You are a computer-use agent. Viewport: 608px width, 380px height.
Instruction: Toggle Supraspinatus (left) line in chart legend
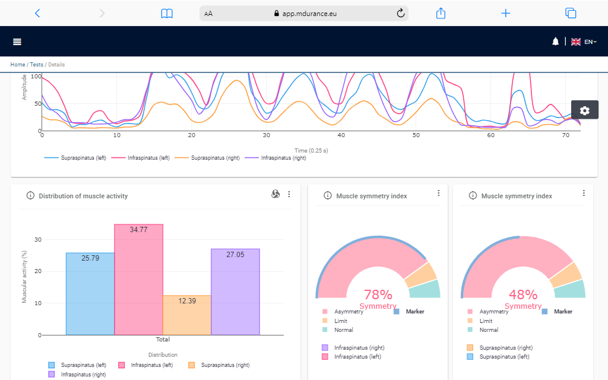coord(75,158)
